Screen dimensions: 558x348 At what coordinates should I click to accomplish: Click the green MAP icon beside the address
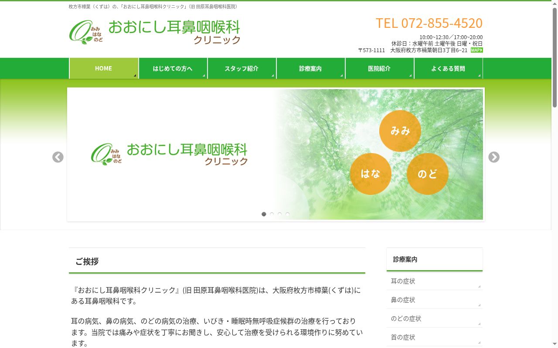point(477,50)
